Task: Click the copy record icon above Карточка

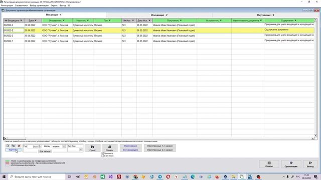Action: click(14, 145)
